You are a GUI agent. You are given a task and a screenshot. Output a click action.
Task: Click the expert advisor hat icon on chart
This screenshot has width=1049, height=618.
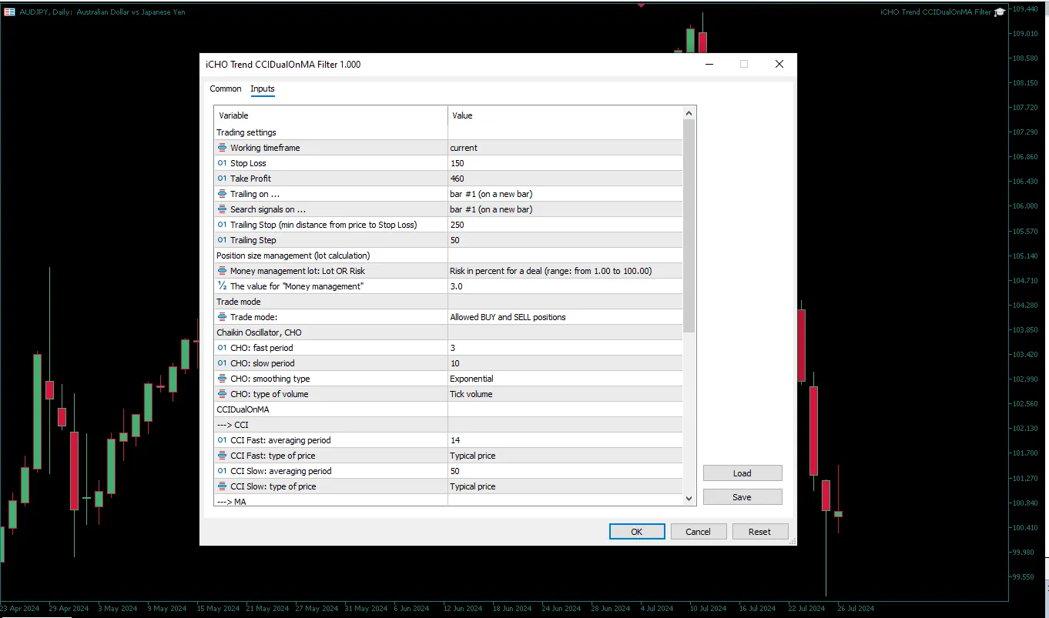tap(1000, 12)
